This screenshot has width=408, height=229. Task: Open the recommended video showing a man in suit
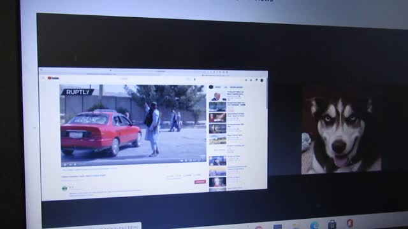[217, 96]
